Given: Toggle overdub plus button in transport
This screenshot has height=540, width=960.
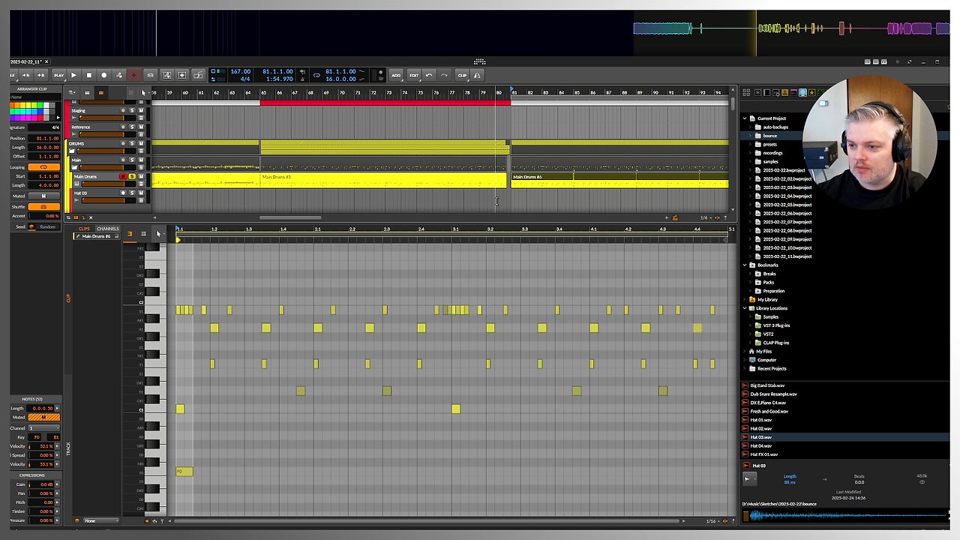Looking at the screenshot, I should (x=133, y=75).
